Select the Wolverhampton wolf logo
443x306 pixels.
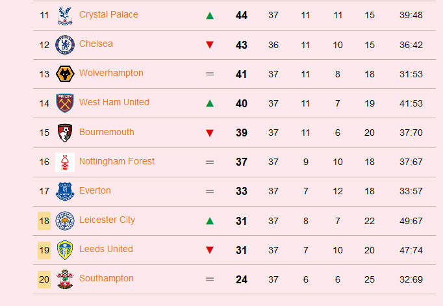(65, 74)
